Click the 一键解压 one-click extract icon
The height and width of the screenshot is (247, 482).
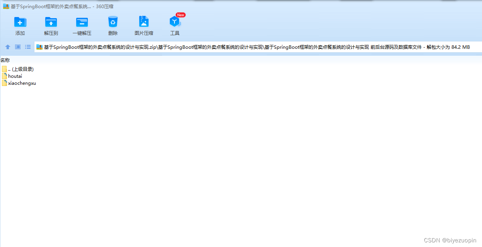click(82, 22)
